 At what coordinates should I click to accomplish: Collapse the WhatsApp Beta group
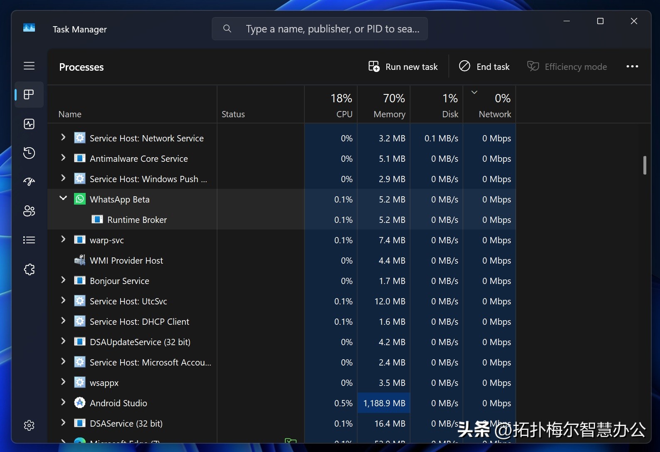[63, 198]
